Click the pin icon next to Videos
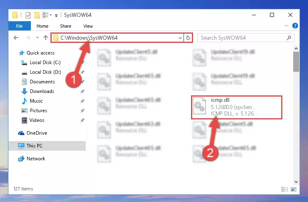Screen dimensions: 308x202 tap(82, 120)
